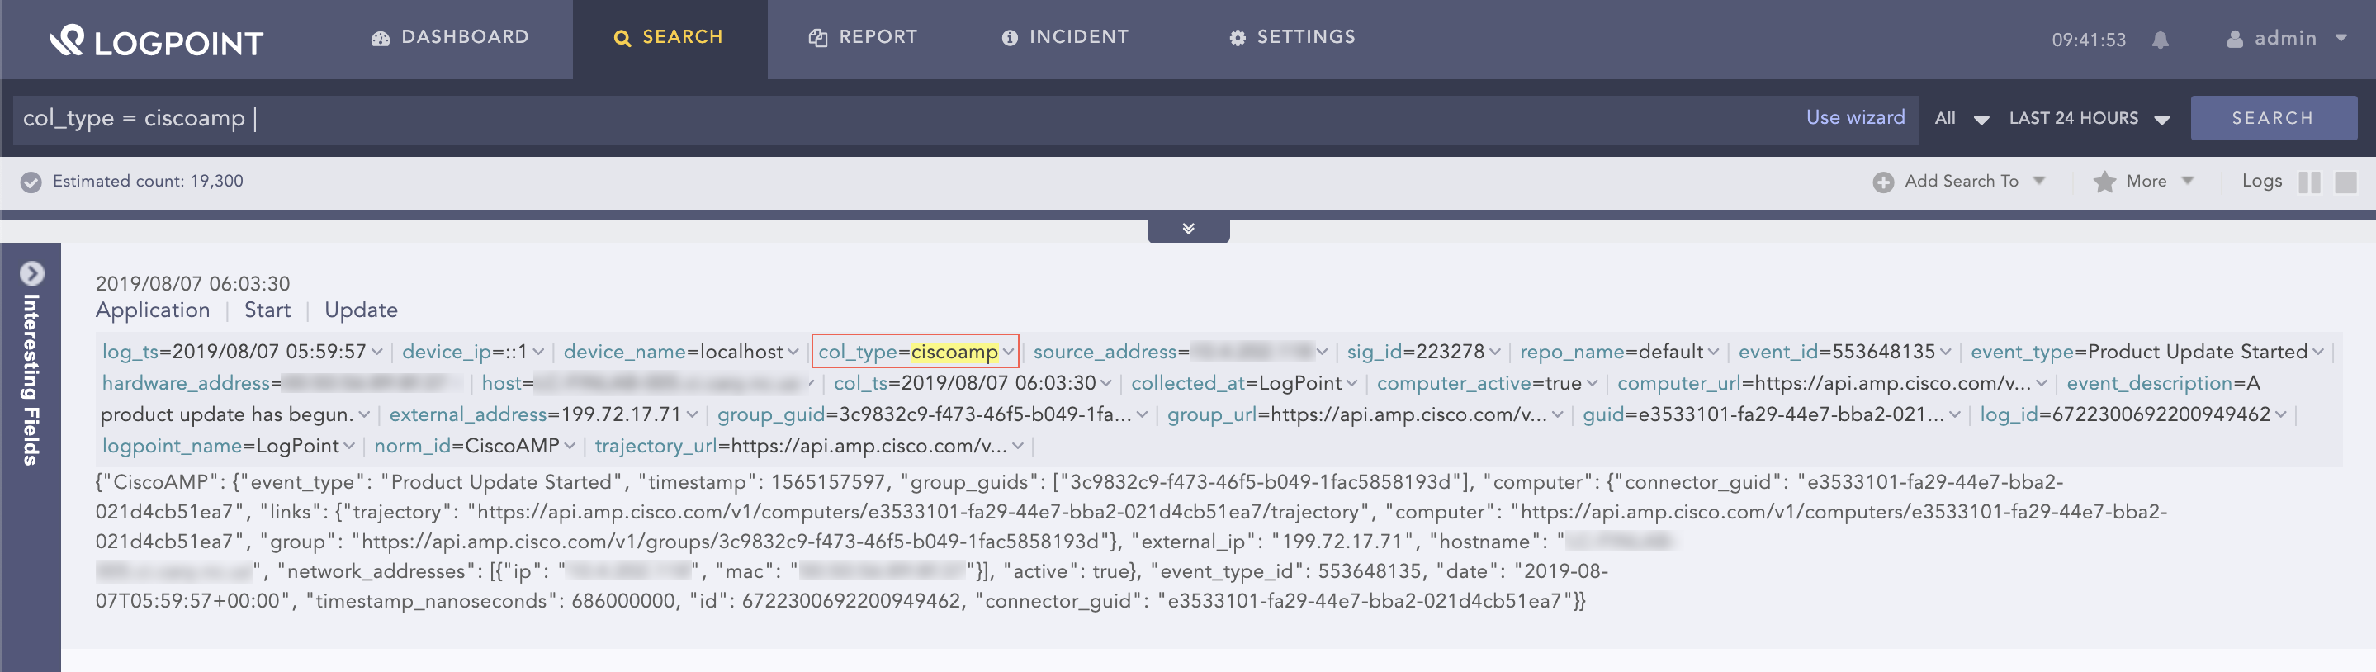The height and width of the screenshot is (672, 2376).
Task: Open the norm_id=CiscoAMP dropdown arrow
Action: (570, 446)
